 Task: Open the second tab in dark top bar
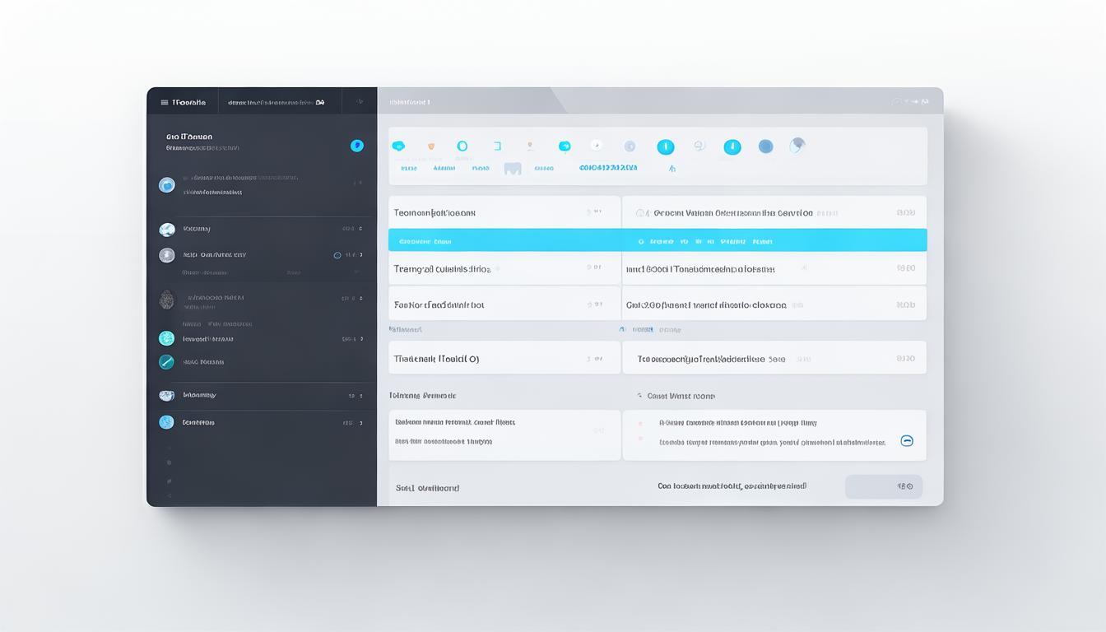pyautogui.click(x=276, y=103)
